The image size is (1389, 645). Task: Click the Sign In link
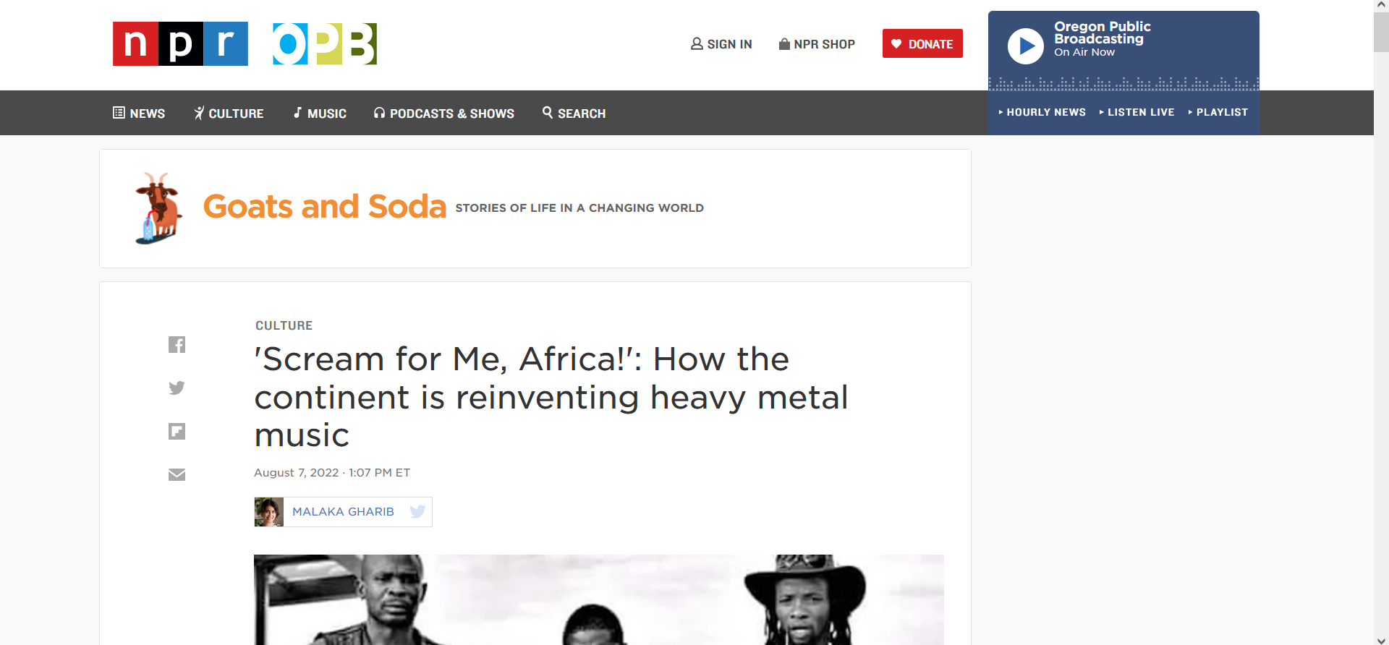[x=721, y=44]
